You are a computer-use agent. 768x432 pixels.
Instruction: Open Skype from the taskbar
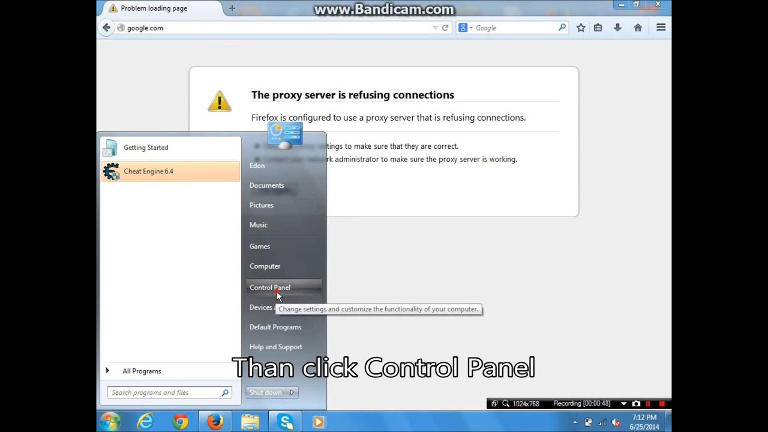coord(284,422)
